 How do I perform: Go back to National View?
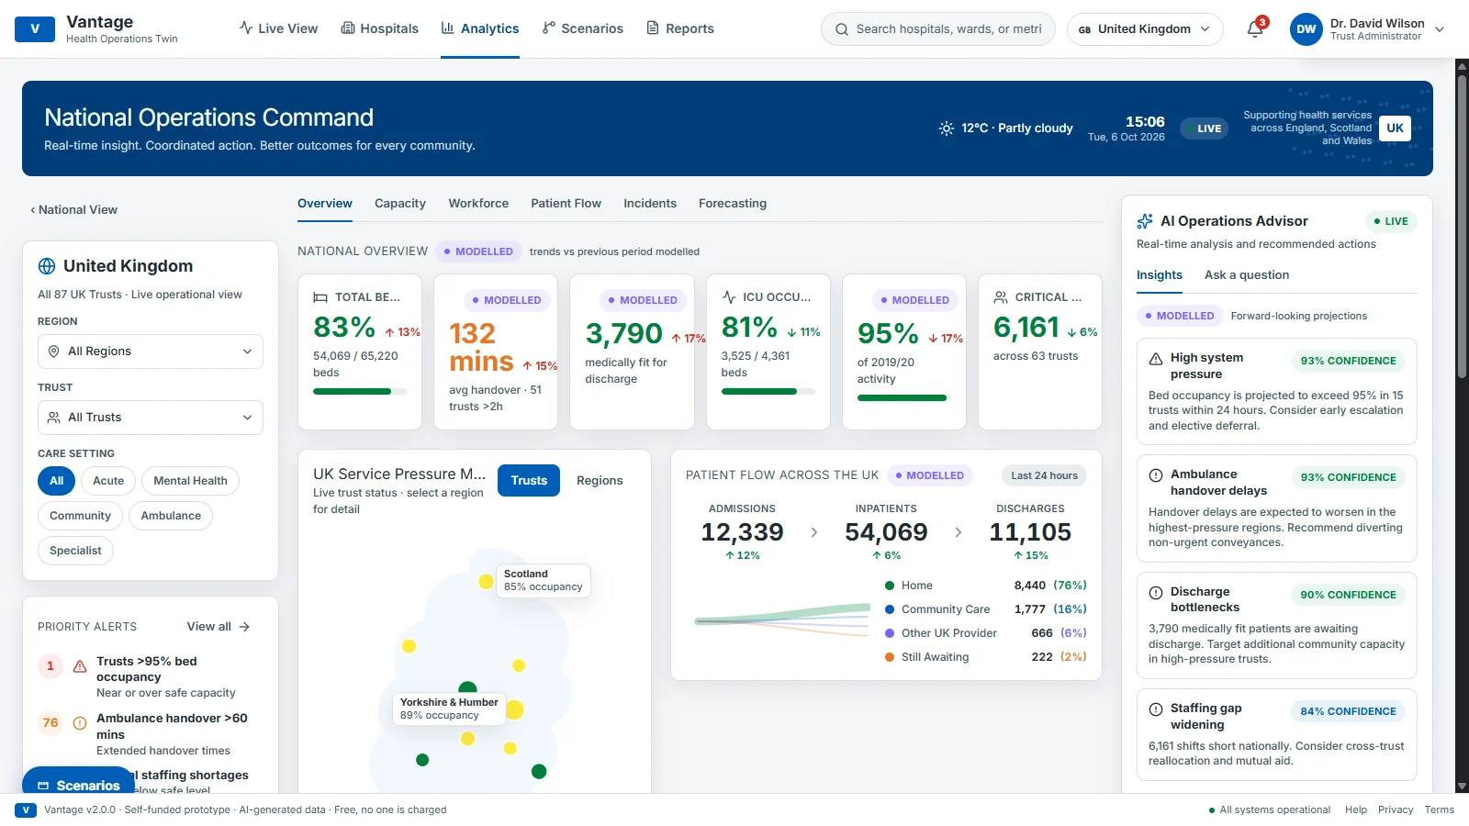[x=73, y=210]
